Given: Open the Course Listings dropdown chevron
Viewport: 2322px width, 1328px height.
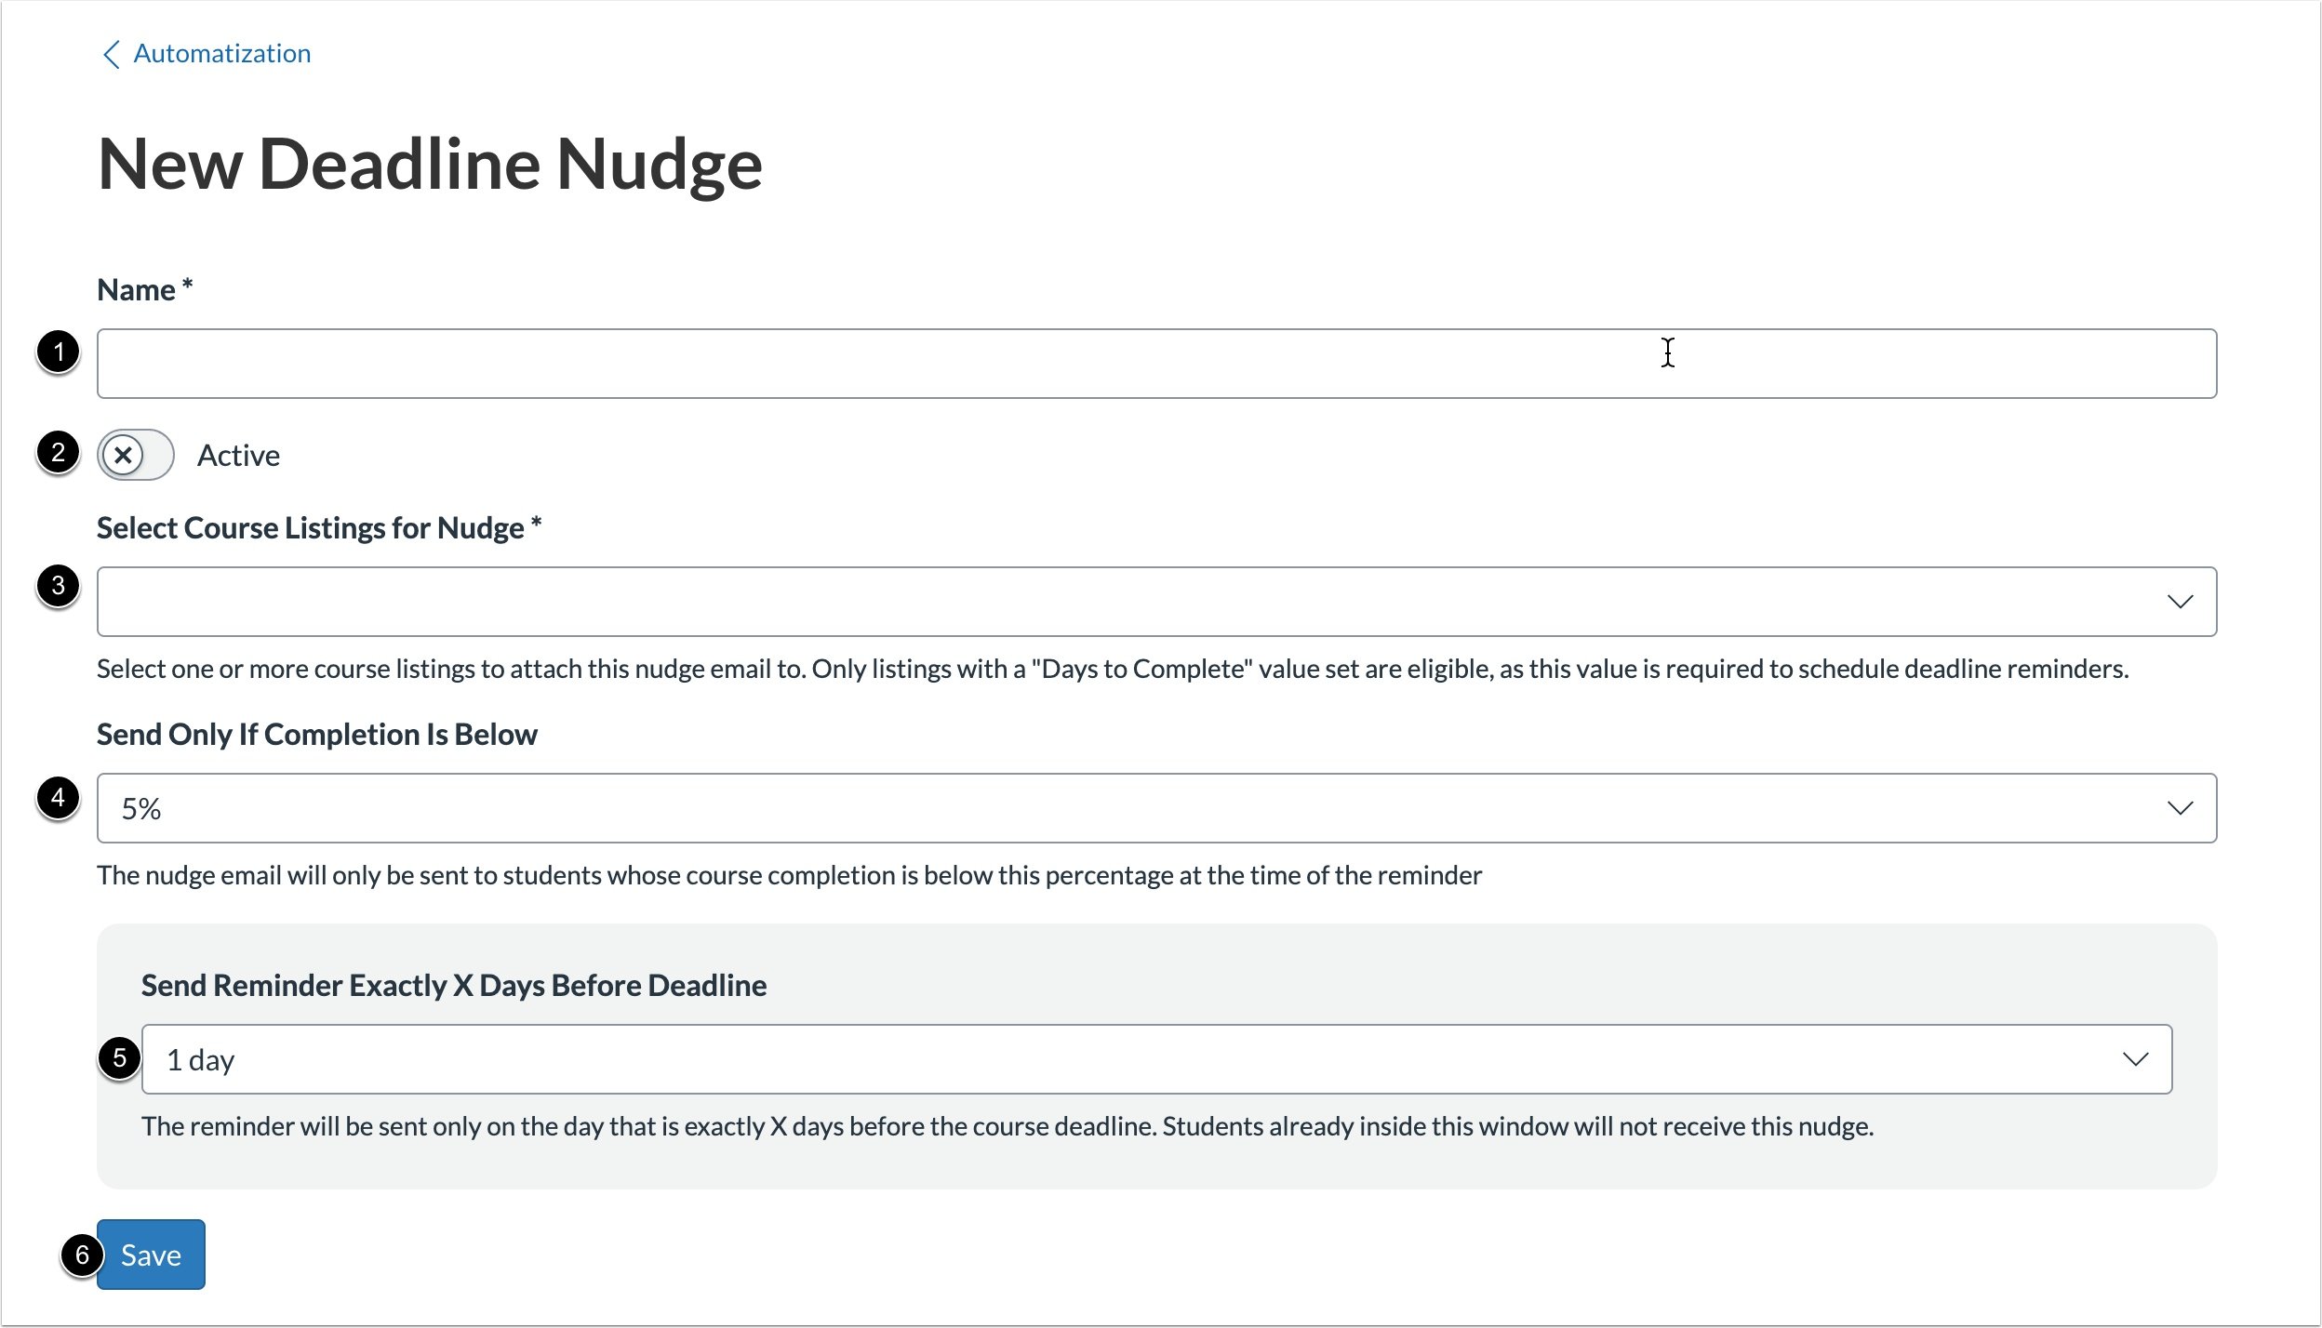Looking at the screenshot, I should click(2183, 601).
